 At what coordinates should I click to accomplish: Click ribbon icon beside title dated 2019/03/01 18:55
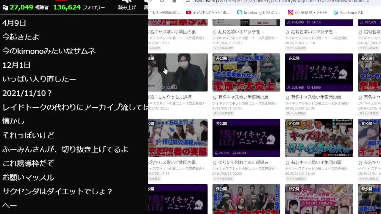(215, 97)
